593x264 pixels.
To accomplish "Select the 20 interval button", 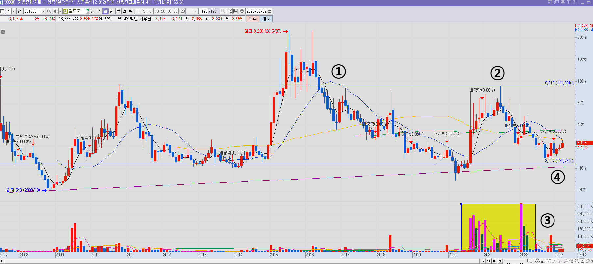I will pos(163,11).
